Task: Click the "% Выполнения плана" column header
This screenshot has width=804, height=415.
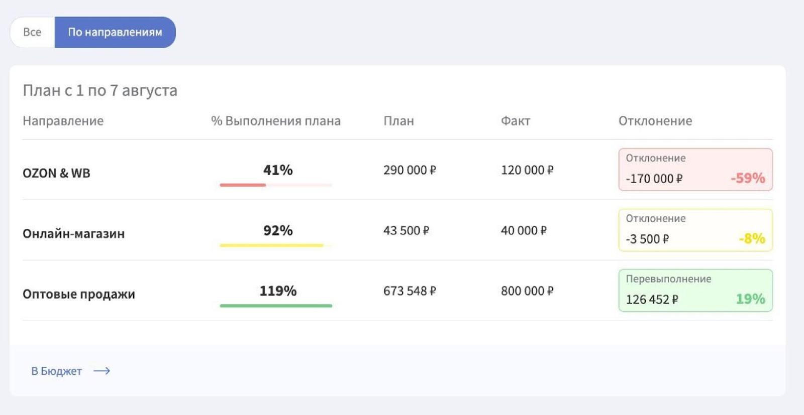Action: click(275, 121)
